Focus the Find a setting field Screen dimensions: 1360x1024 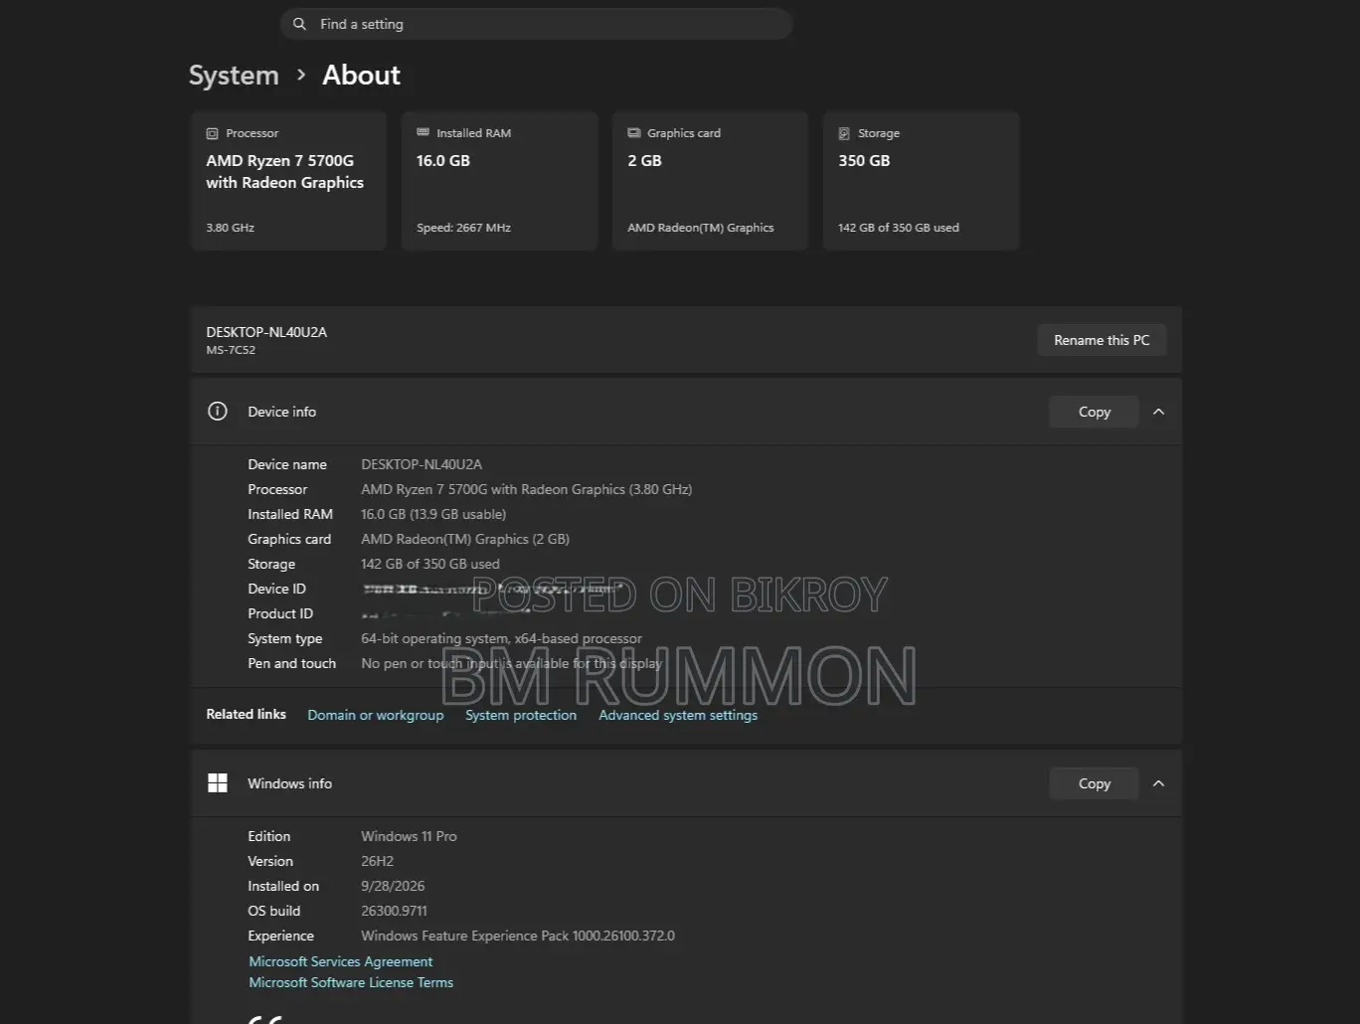[x=537, y=24]
